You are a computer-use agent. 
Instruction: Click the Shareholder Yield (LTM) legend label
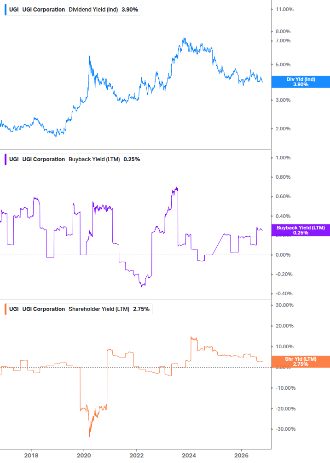(x=99, y=309)
